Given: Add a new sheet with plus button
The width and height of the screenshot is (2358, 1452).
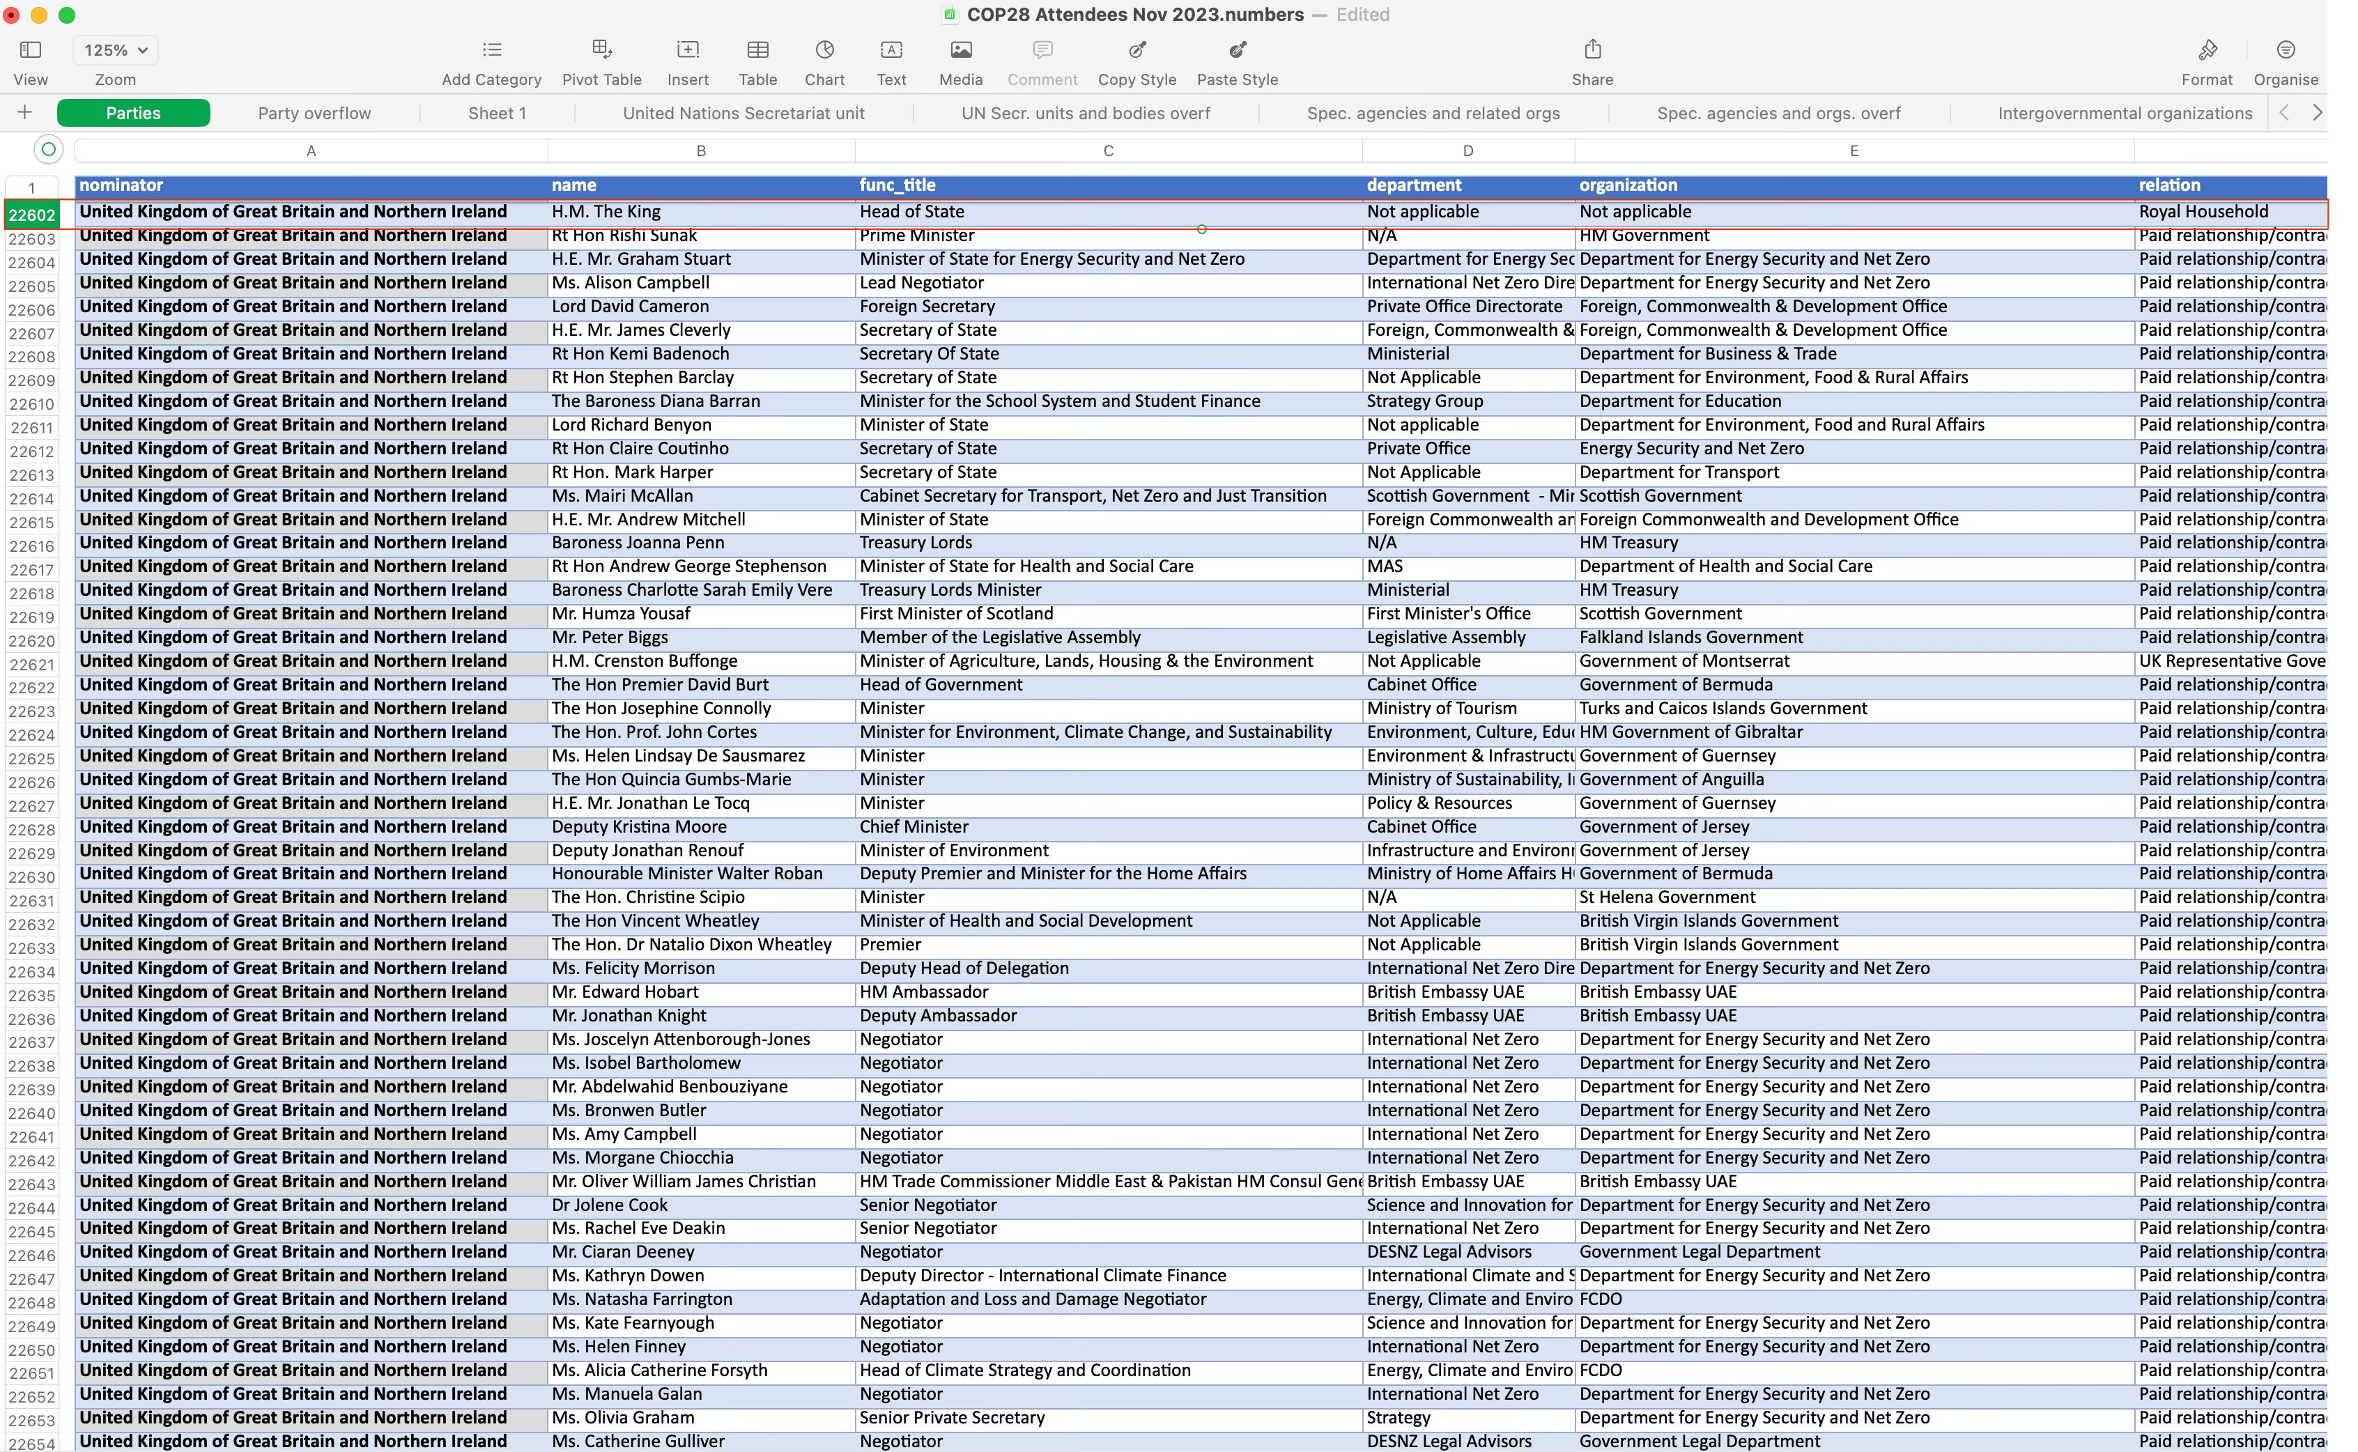Looking at the screenshot, I should [25, 112].
